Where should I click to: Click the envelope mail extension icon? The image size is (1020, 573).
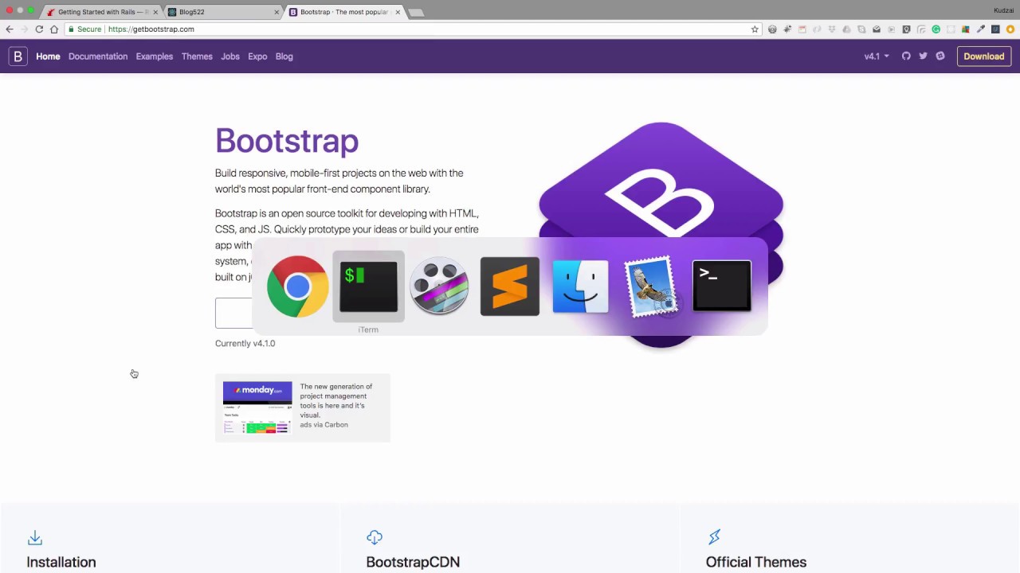coord(877,29)
